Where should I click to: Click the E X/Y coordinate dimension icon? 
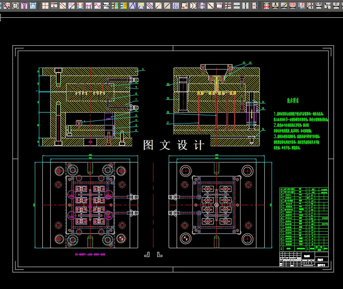pos(310,5)
